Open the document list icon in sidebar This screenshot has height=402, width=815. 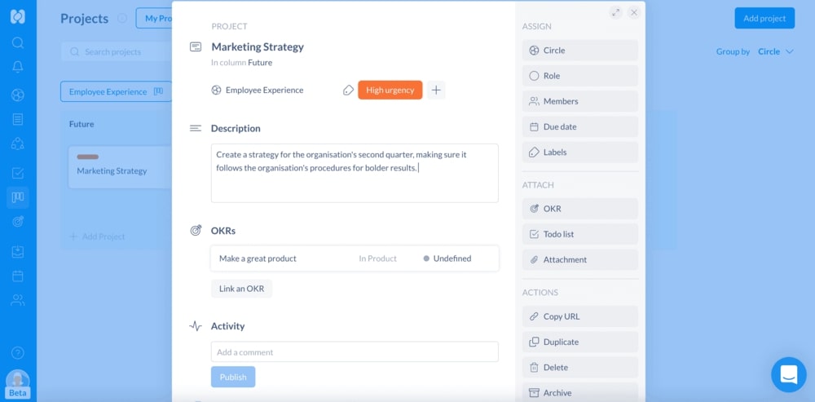pyautogui.click(x=18, y=119)
